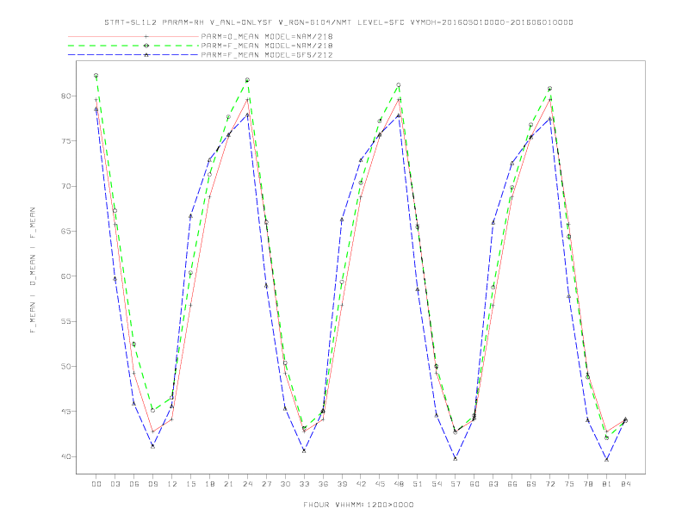Viewport: 682px width, 527px height.
Task: Click x-axis tick label 51
Action: click(x=418, y=484)
